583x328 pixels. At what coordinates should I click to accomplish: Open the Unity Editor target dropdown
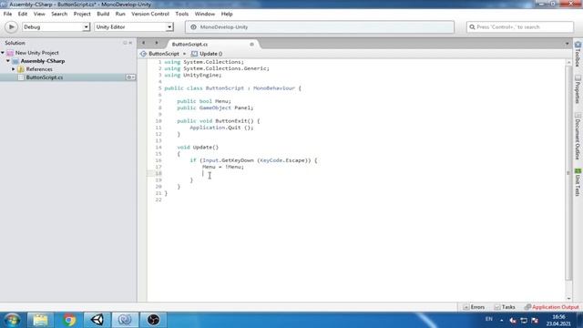134,27
